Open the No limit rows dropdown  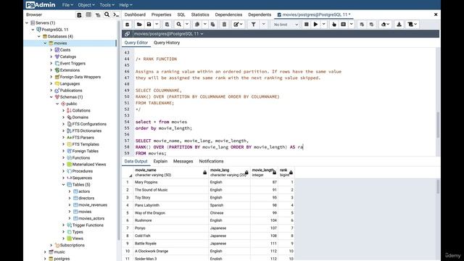(x=286, y=25)
